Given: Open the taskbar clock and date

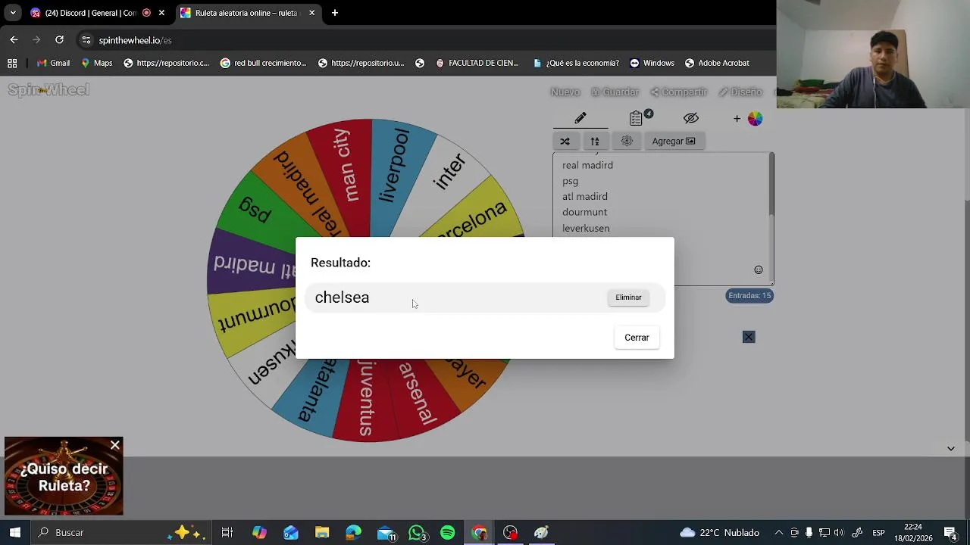Looking at the screenshot, I should tap(913, 532).
